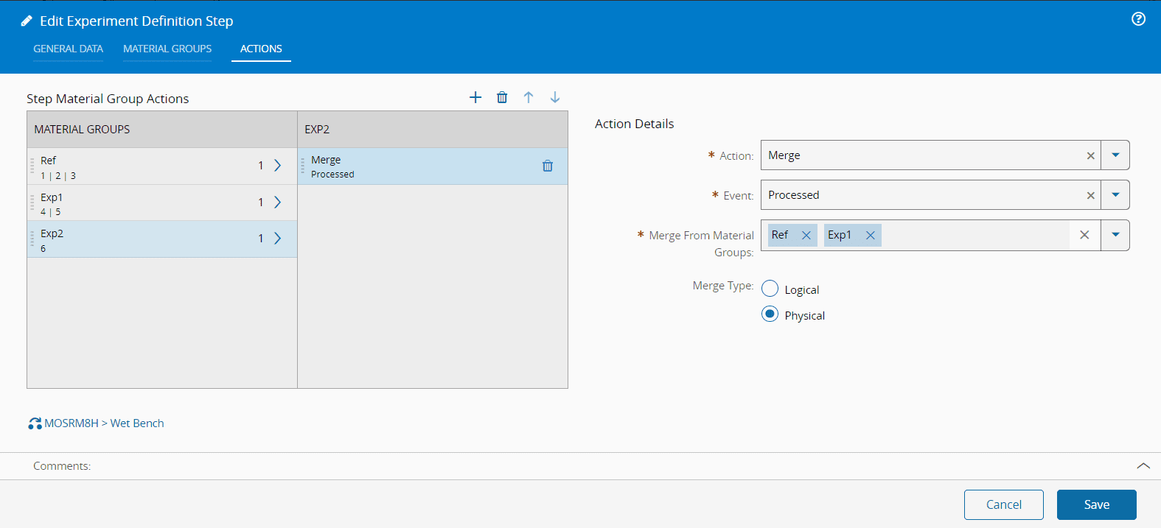Expand the Merge From Material Groups dropdown
The width and height of the screenshot is (1161, 528).
(x=1115, y=235)
